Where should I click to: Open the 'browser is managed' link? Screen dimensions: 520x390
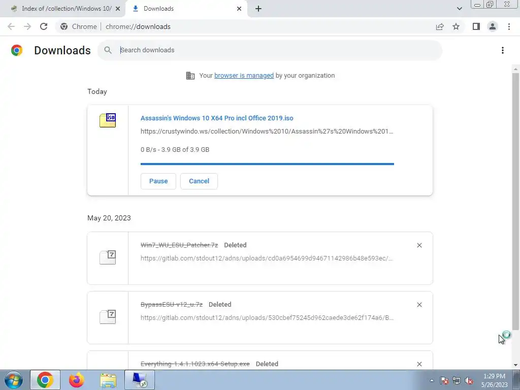click(244, 76)
